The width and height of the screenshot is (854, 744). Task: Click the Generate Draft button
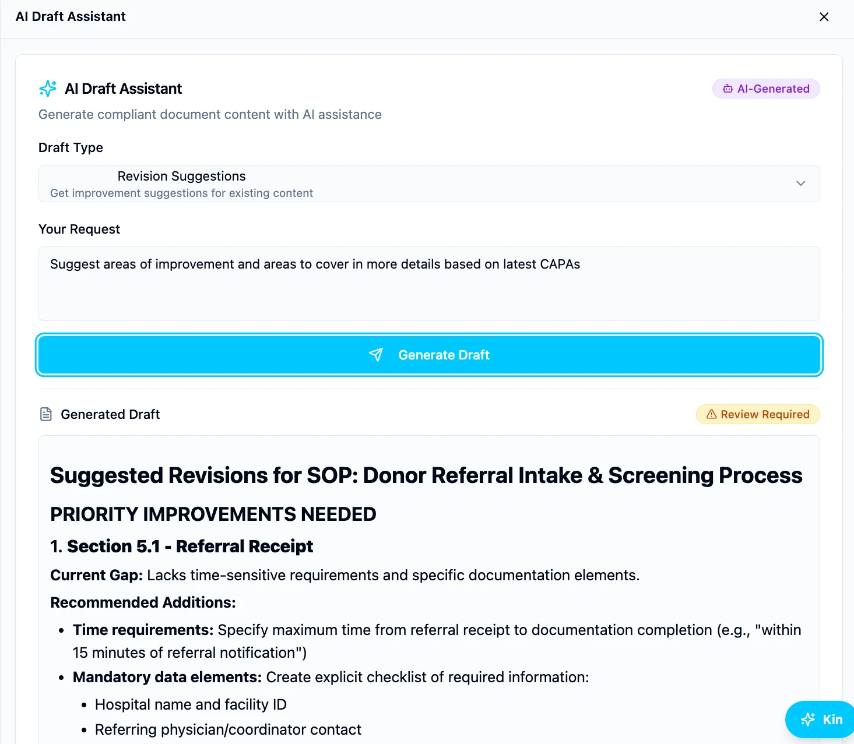[429, 355]
